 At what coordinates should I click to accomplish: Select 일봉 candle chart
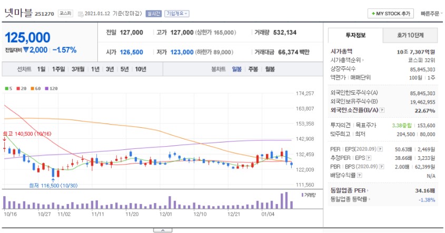click(236, 69)
